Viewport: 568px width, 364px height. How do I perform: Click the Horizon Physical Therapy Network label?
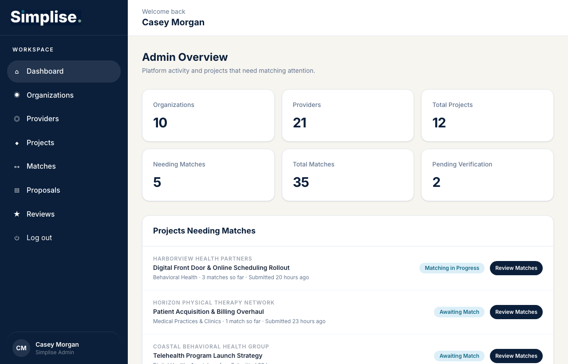point(214,303)
